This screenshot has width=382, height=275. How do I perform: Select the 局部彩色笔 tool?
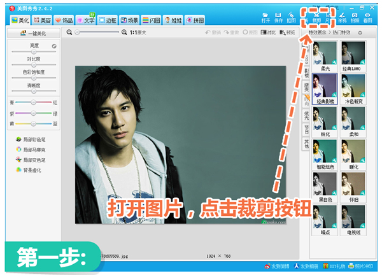34,139
